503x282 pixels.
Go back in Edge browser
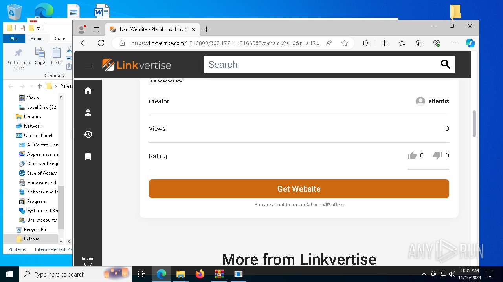(x=83, y=43)
